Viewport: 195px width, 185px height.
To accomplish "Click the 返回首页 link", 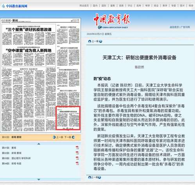I will click(174, 27).
